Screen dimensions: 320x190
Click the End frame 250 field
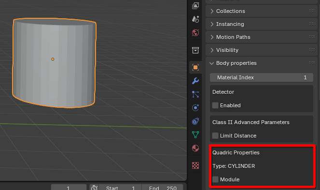(x=163, y=188)
